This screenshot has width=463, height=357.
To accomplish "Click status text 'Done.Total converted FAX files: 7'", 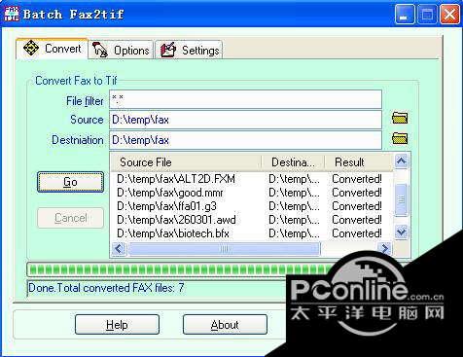I will pos(106,288).
